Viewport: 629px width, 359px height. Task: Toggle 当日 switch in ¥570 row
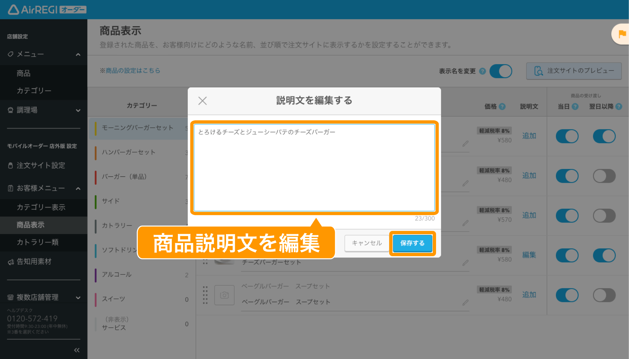click(567, 216)
